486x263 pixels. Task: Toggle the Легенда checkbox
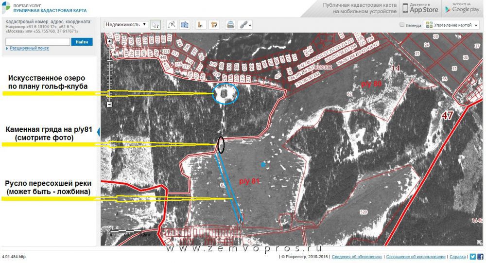pos(402,25)
